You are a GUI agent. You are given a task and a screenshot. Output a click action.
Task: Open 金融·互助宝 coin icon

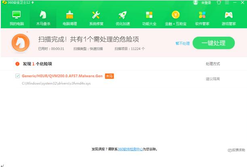pyautogui.click(x=175, y=15)
